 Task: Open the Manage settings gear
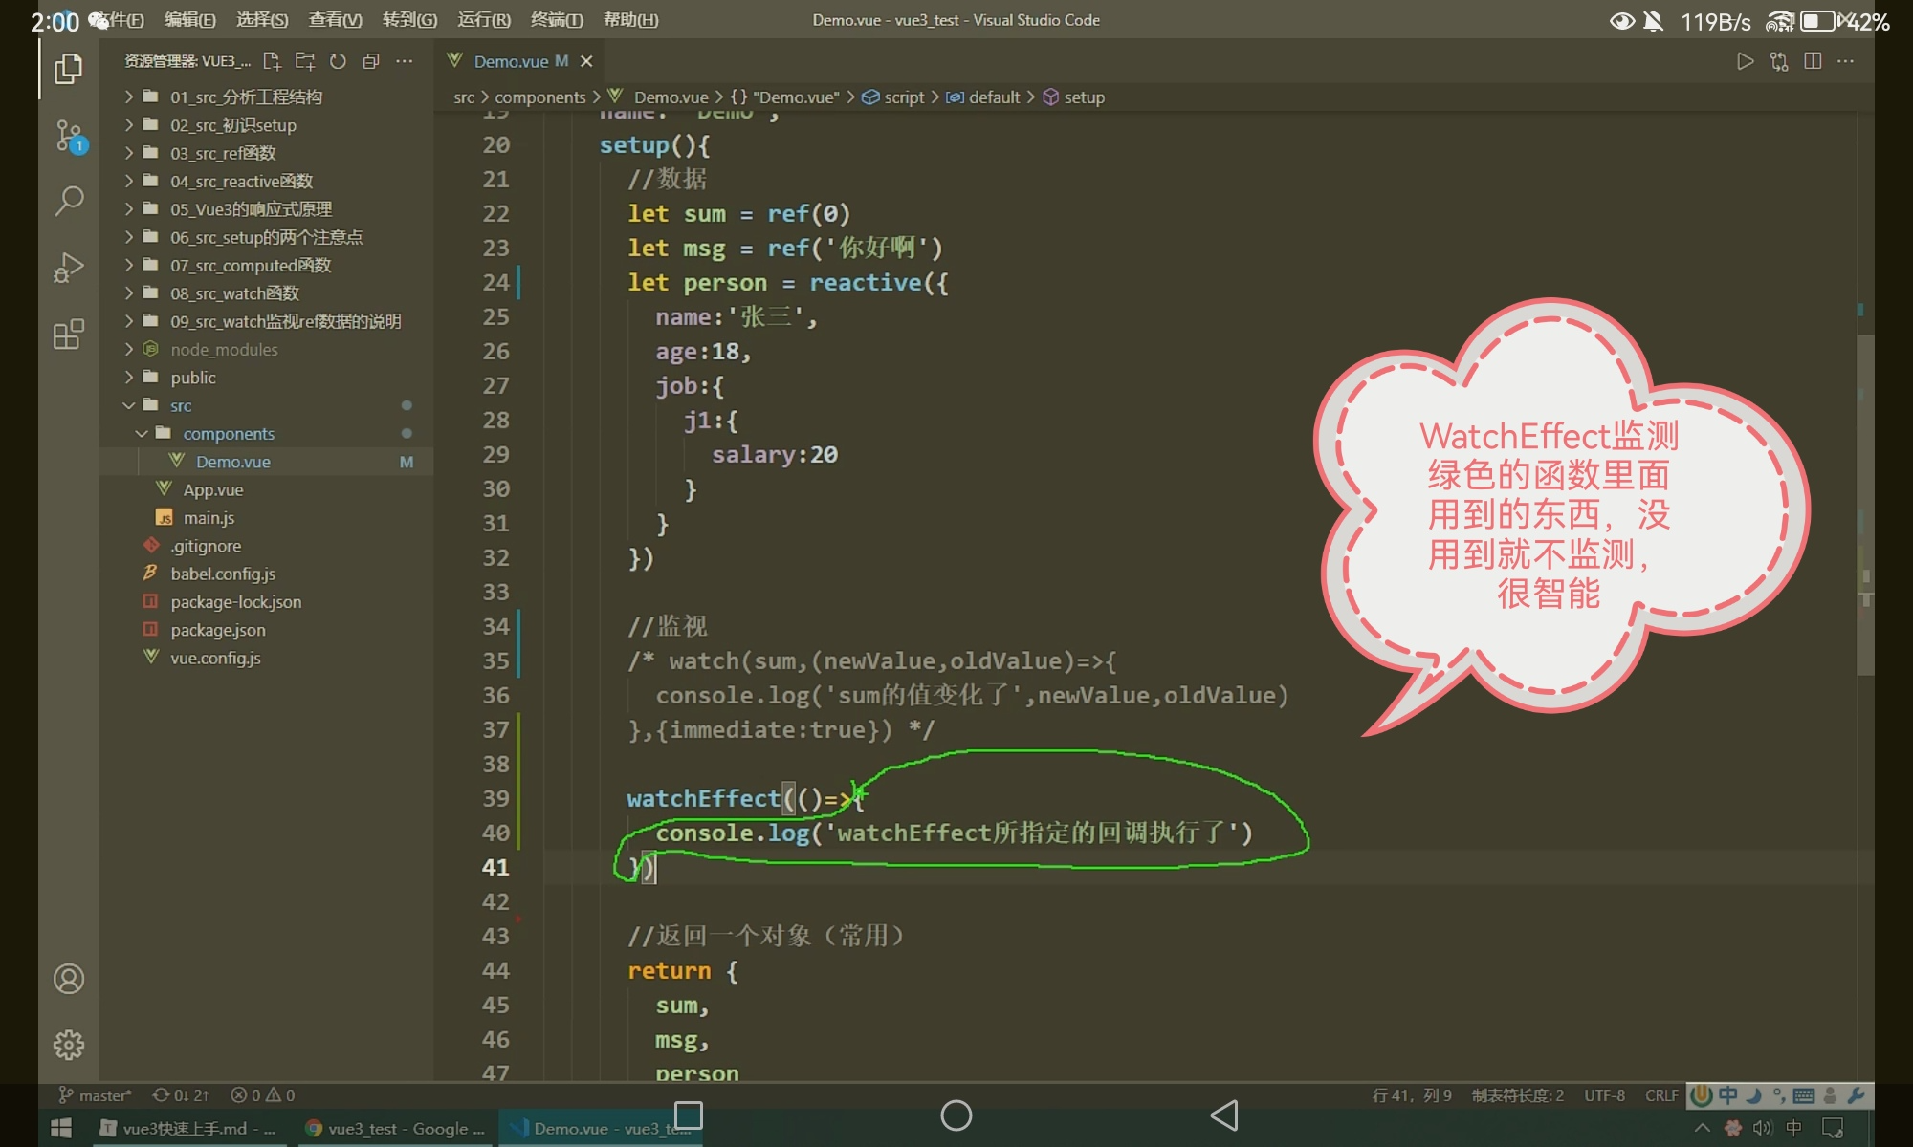coord(69,1045)
